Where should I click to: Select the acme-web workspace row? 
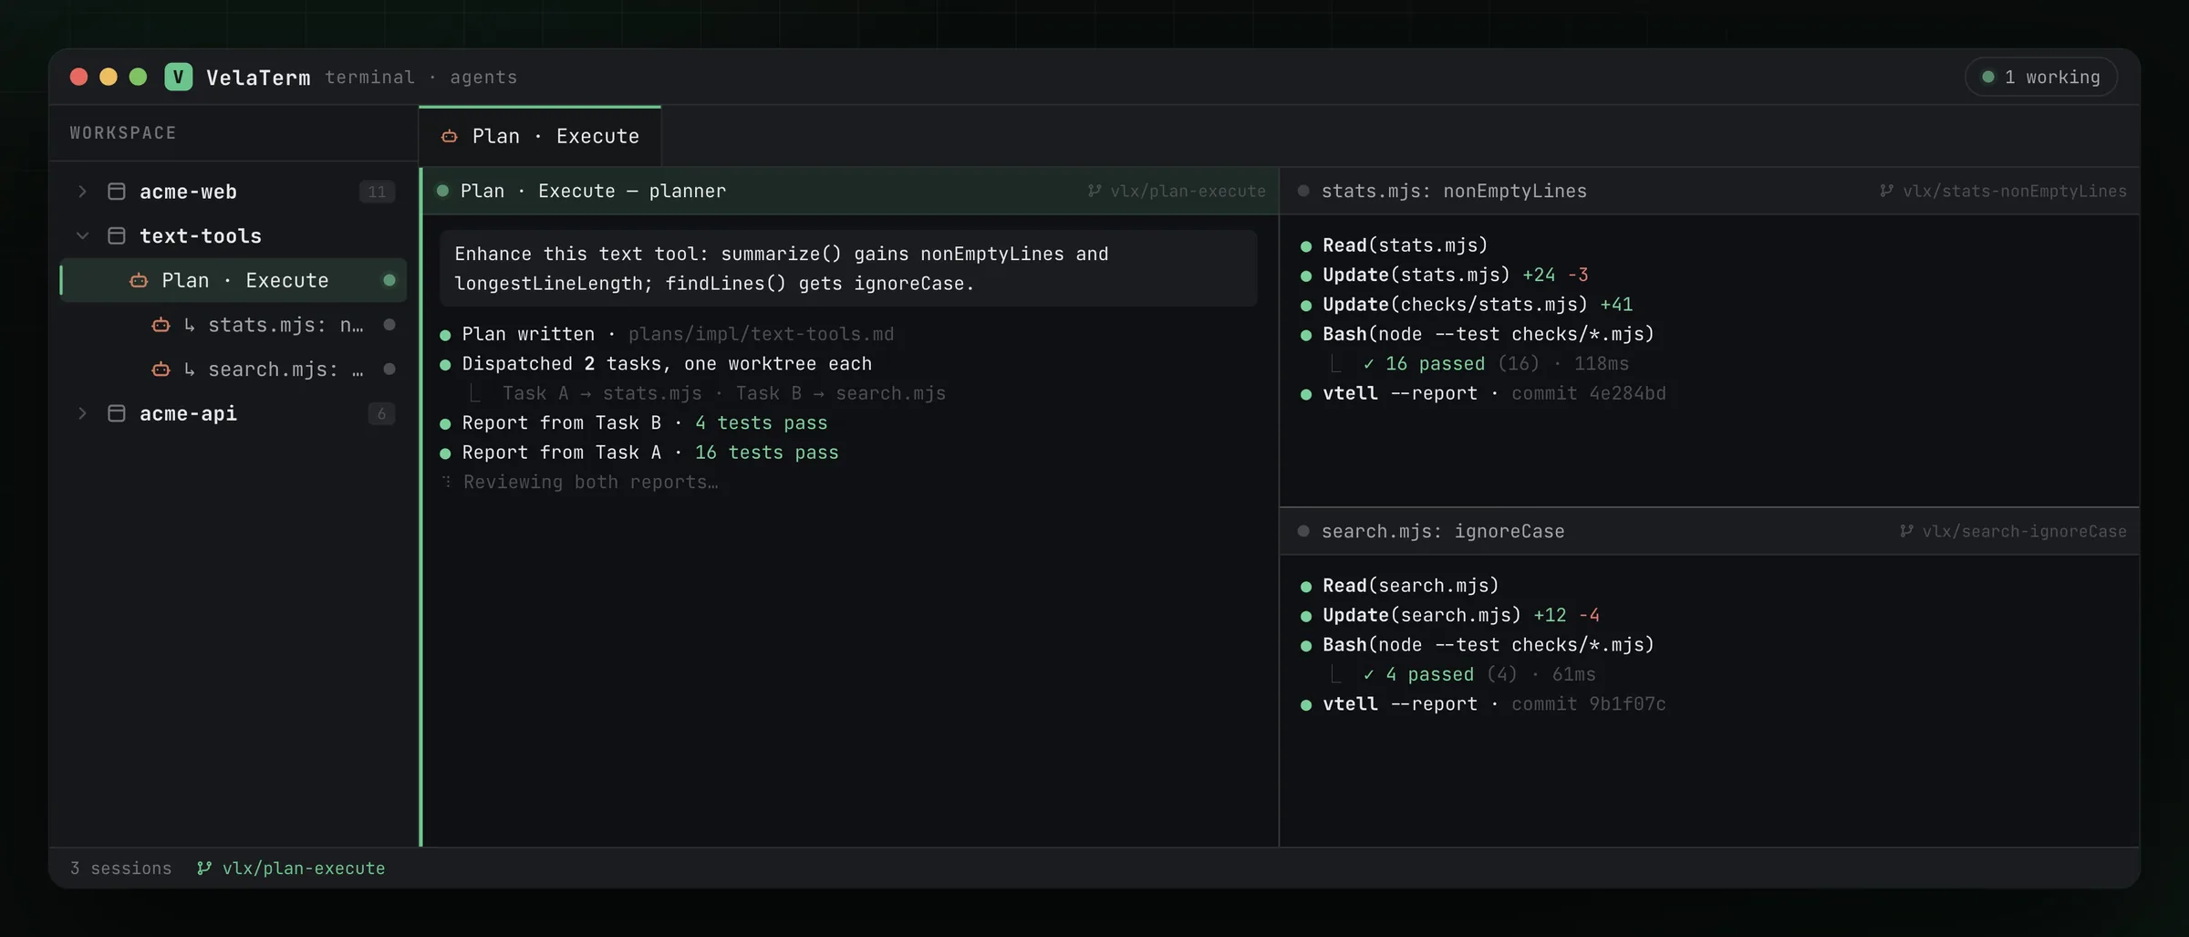(233, 192)
